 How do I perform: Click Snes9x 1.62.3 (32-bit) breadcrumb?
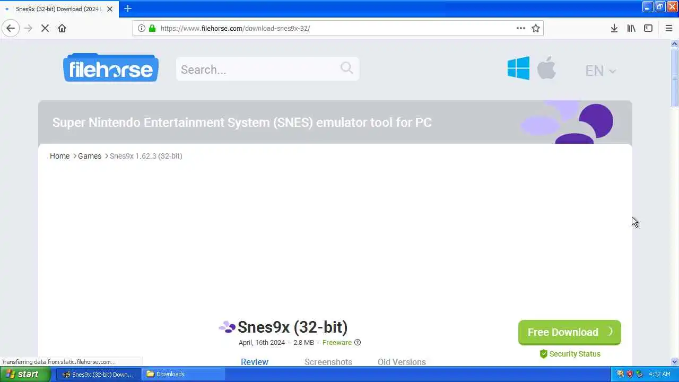[146, 156]
